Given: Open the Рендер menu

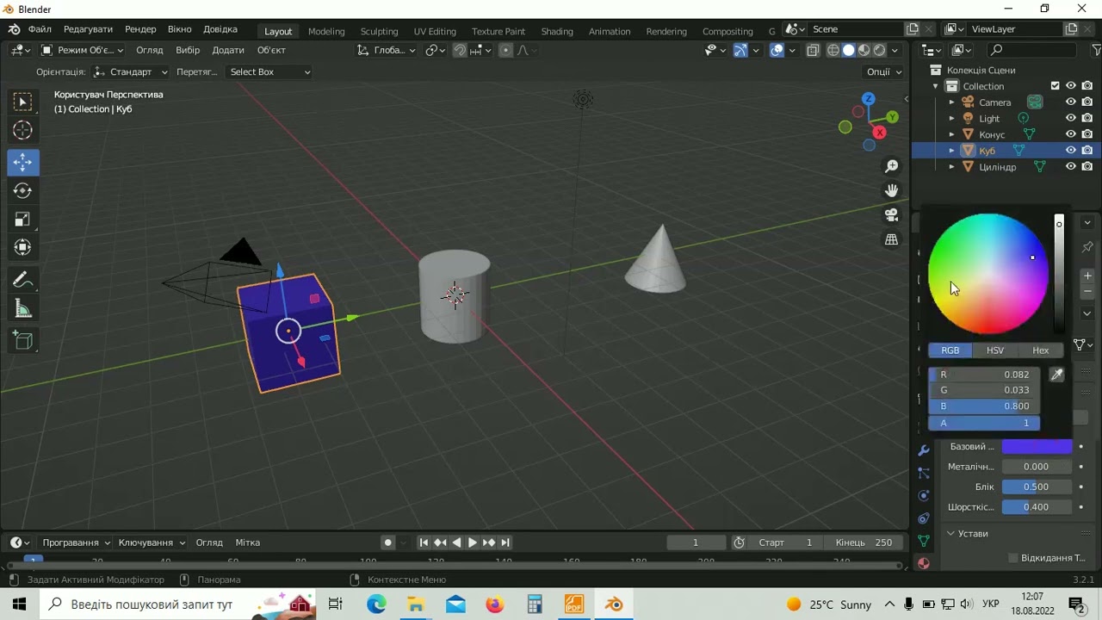Looking at the screenshot, I should (x=140, y=29).
